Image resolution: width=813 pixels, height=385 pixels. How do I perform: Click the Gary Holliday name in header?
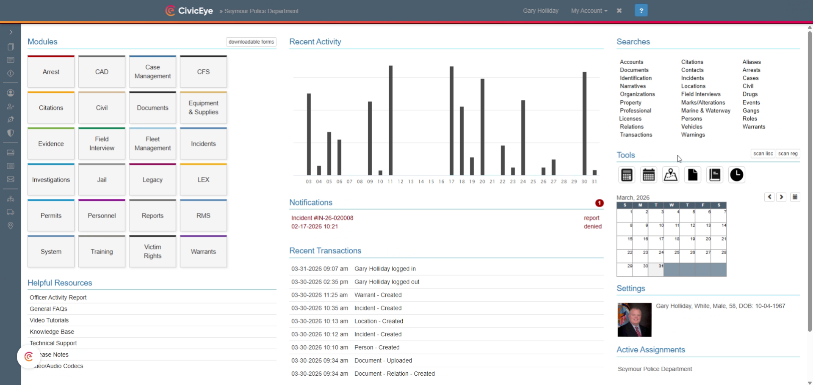(x=540, y=11)
